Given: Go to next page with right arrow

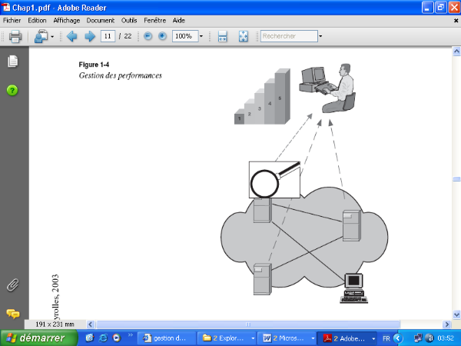Looking at the screenshot, I should tap(90, 36).
